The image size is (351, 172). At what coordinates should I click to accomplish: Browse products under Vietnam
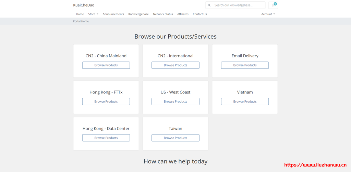245,101
